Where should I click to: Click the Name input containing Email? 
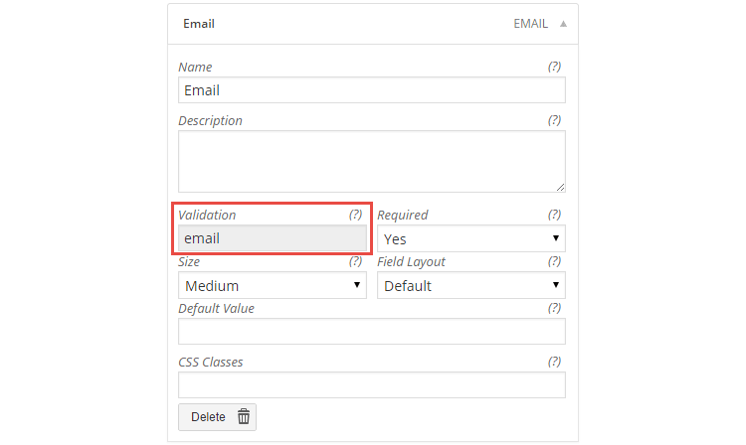pos(372,90)
